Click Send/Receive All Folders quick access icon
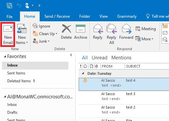Image resolution: width=169 pixels, height=121 pixels. (x=9, y=6)
